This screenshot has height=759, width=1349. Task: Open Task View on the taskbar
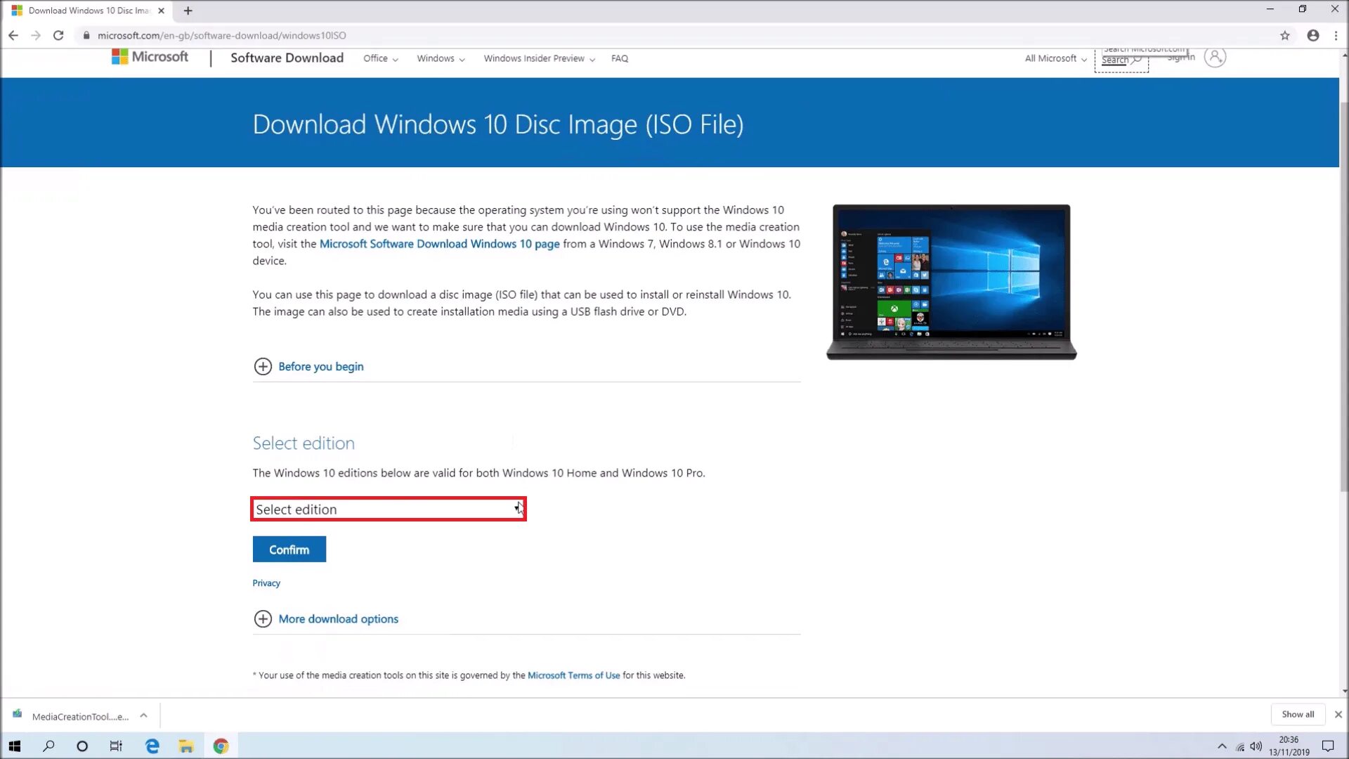[x=116, y=746]
